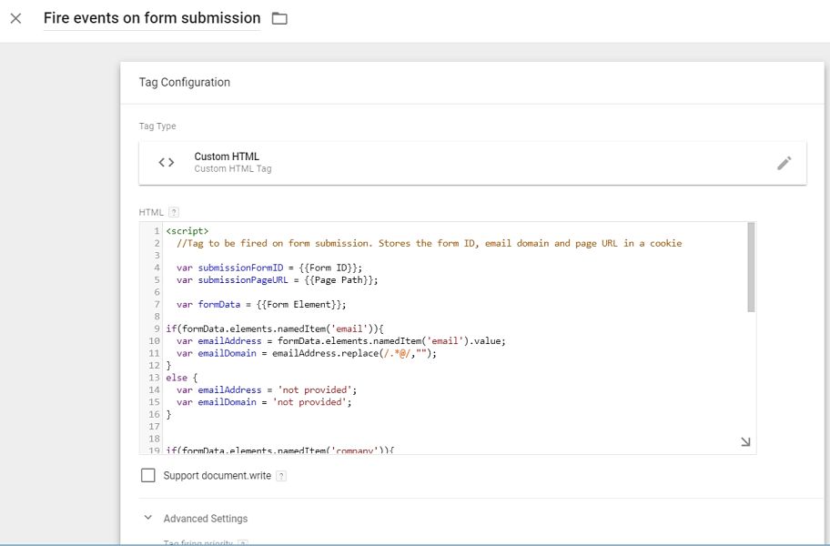Click the pencil icon to edit tag type

pyautogui.click(x=784, y=163)
